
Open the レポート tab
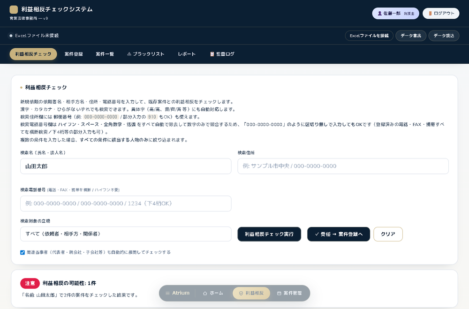(x=187, y=54)
